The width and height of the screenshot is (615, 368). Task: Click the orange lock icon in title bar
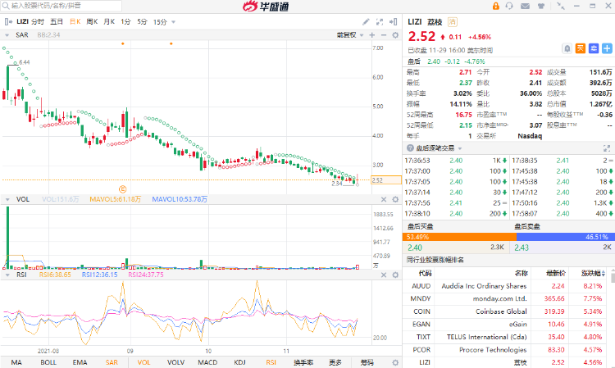pyautogui.click(x=496, y=6)
